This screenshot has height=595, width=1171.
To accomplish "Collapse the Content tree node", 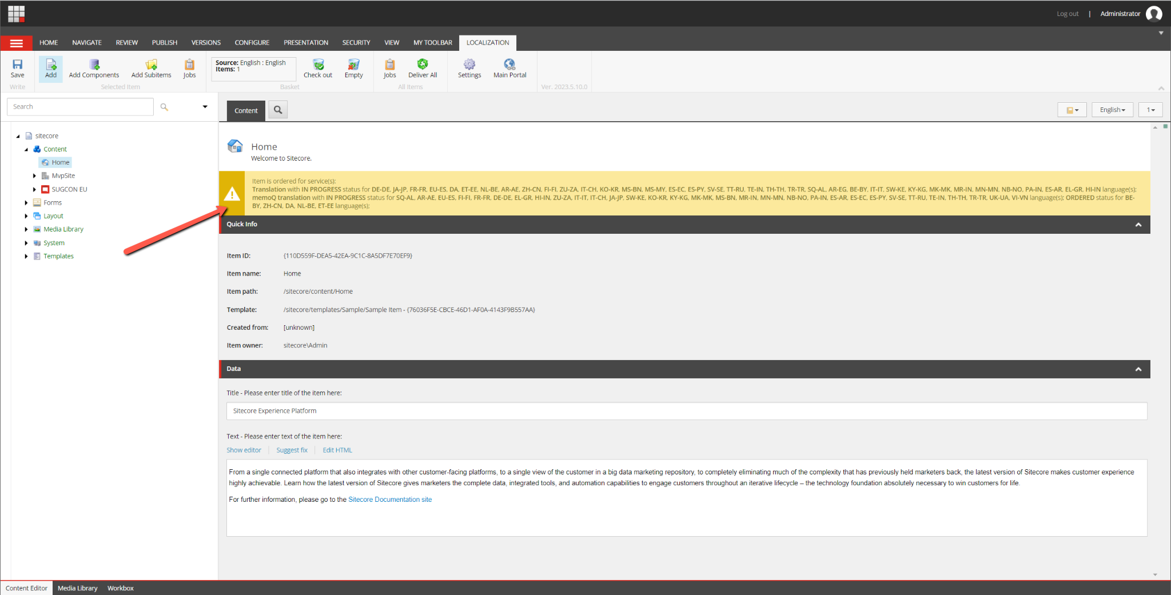I will (26, 149).
